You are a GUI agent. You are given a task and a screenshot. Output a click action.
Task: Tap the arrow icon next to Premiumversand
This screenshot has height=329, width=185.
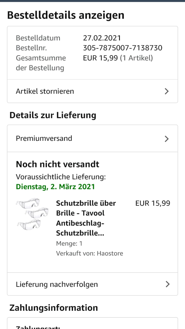167,139
